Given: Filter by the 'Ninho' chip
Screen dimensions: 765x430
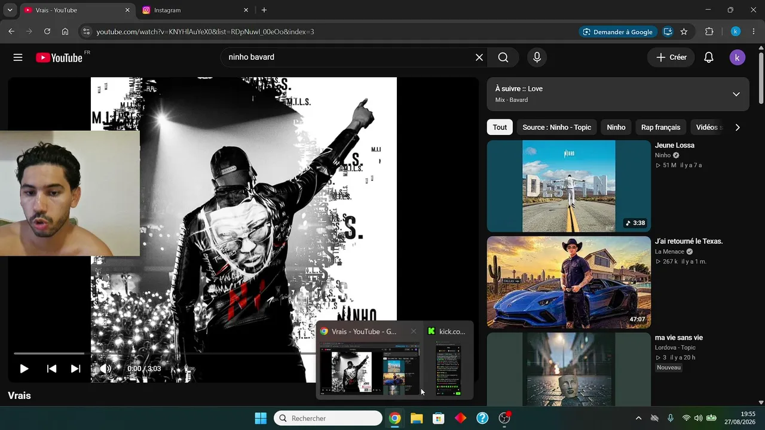Looking at the screenshot, I should 616,127.
